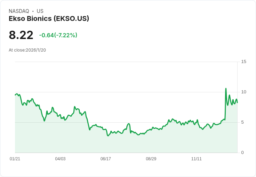
Task: Select the At close 2026/1/20 text
Action: coord(27,50)
